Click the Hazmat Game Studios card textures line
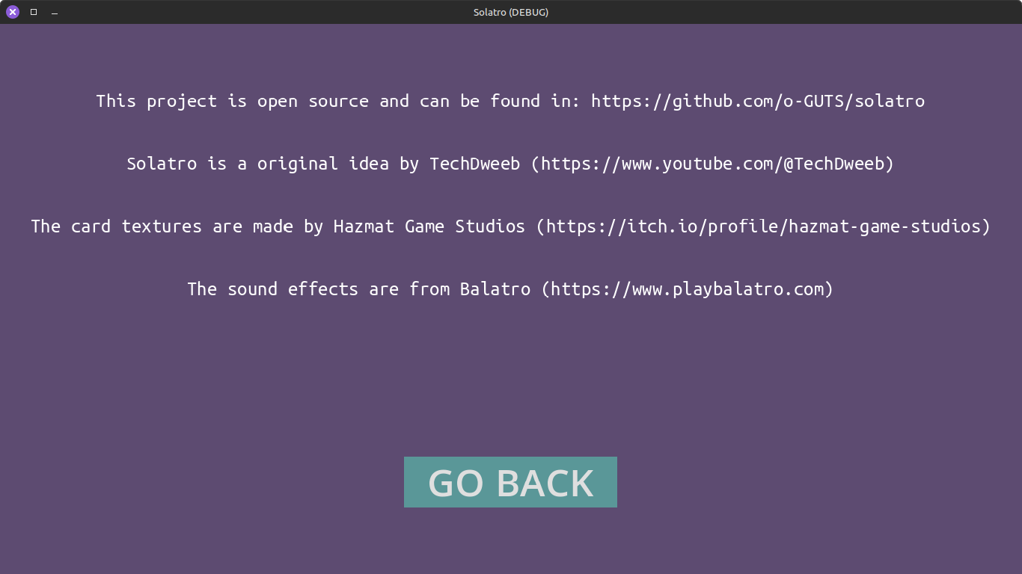The image size is (1022, 574). click(x=510, y=226)
